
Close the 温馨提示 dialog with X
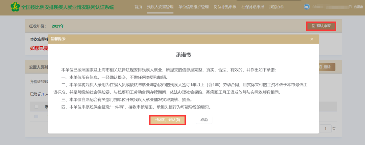(x=312, y=39)
